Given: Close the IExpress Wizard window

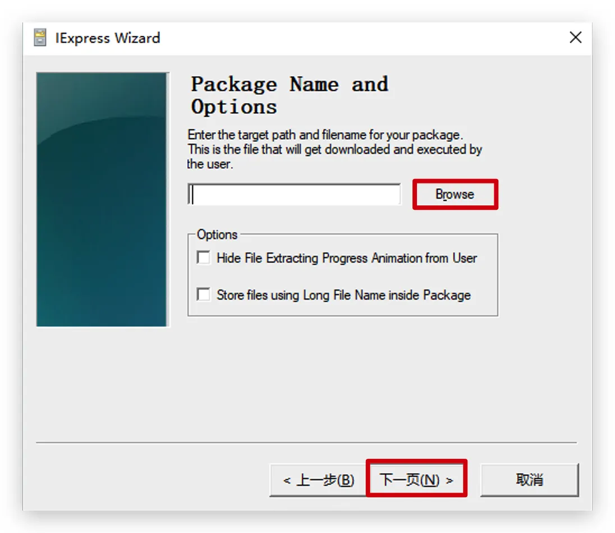Looking at the screenshot, I should click(x=575, y=38).
